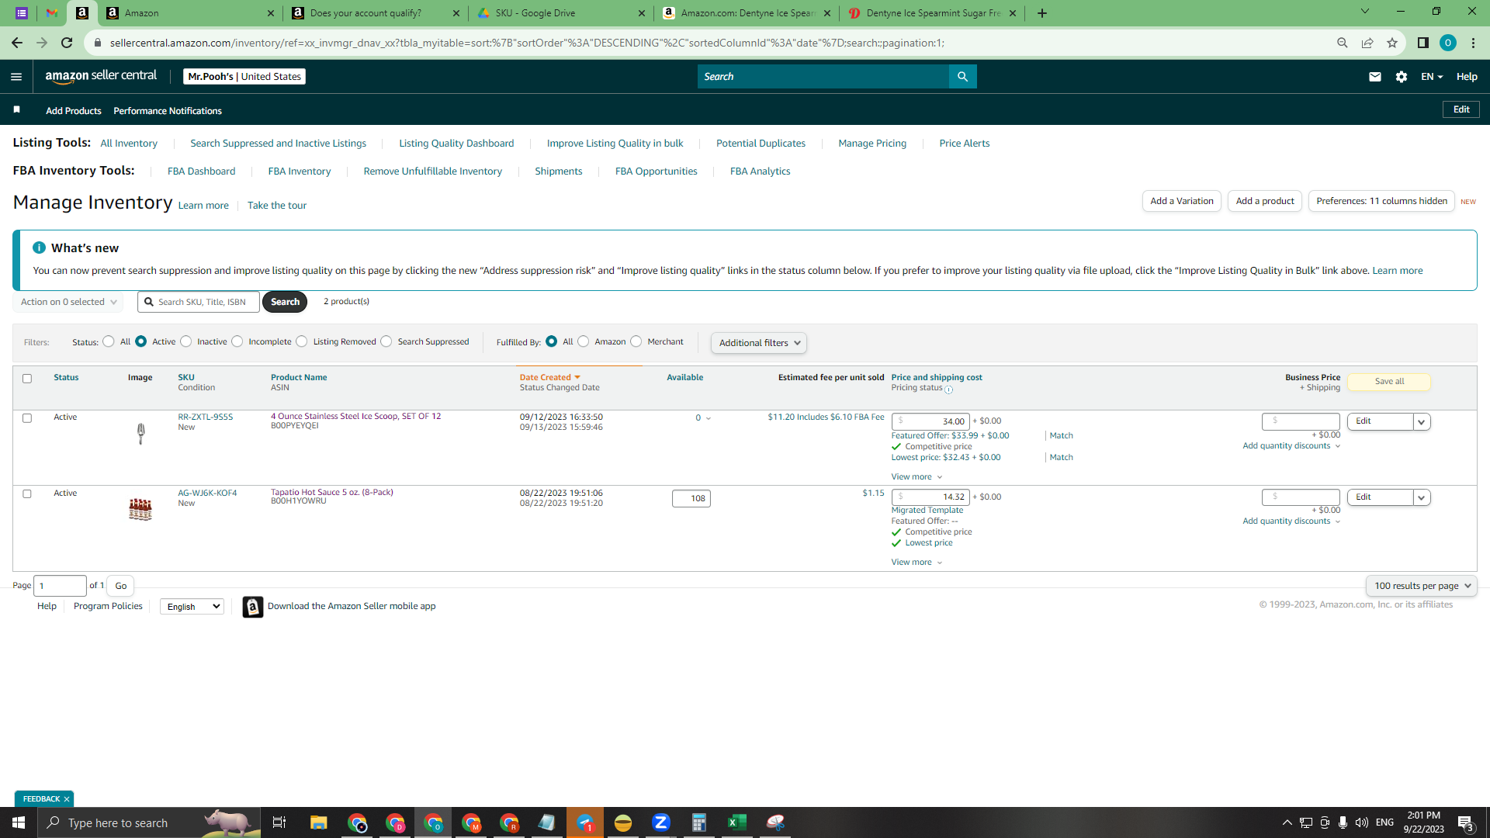The height and width of the screenshot is (838, 1490).
Task: Open the Seller Central hamburger menu
Action: (x=16, y=76)
